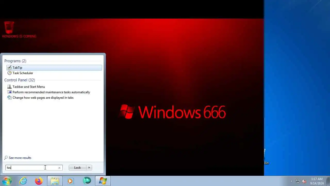Image resolution: width=330 pixels, height=186 pixels.
Task: Select the WINDOWS IS COMING desktop label
Action: (x=19, y=36)
